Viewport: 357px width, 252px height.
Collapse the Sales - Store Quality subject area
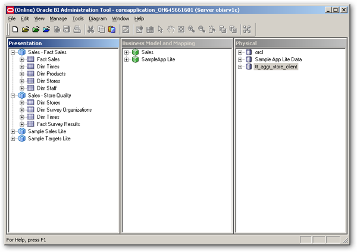coord(12,96)
